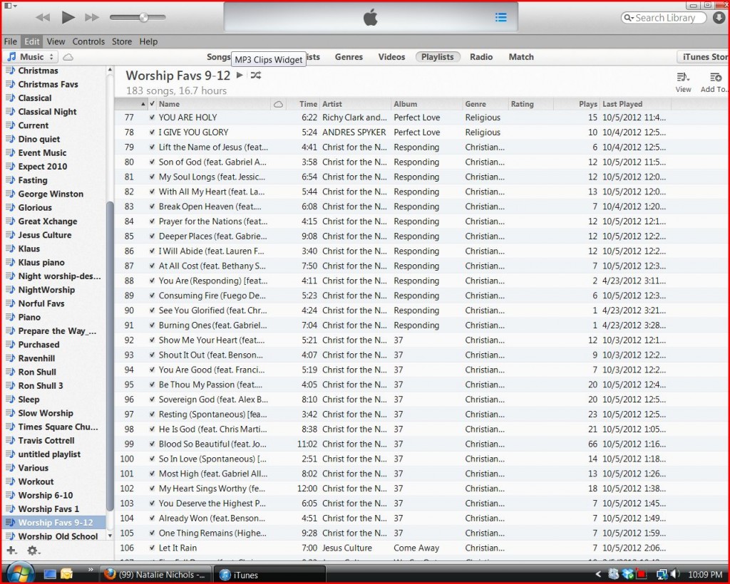This screenshot has width=730, height=584.
Task: Click the iCloud icon beside Music
Action: (68, 57)
